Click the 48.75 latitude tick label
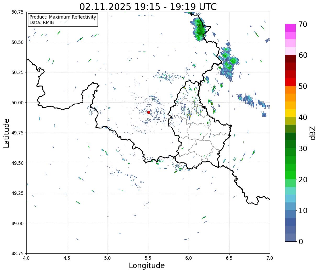The width and height of the screenshot is (319, 272). [18, 254]
